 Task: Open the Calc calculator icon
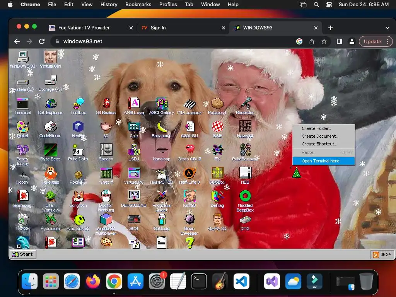[133, 129]
